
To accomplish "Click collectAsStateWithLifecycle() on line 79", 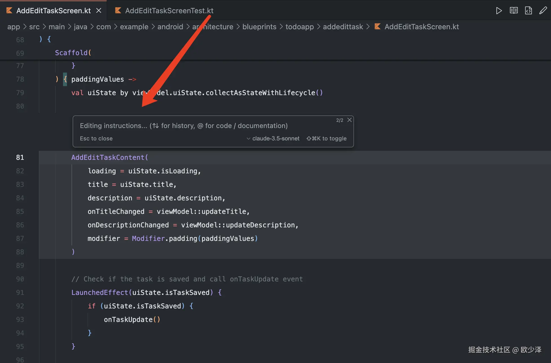I will 264,93.
